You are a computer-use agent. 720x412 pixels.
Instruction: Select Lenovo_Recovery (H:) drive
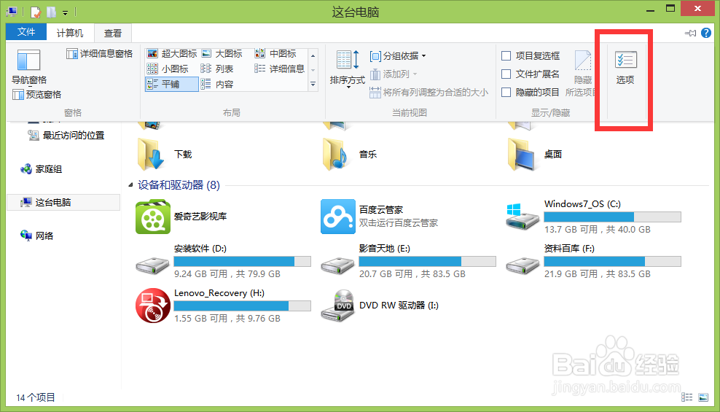point(224,306)
